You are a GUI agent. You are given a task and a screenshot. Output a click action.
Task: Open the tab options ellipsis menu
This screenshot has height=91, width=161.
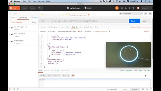point(95,15)
